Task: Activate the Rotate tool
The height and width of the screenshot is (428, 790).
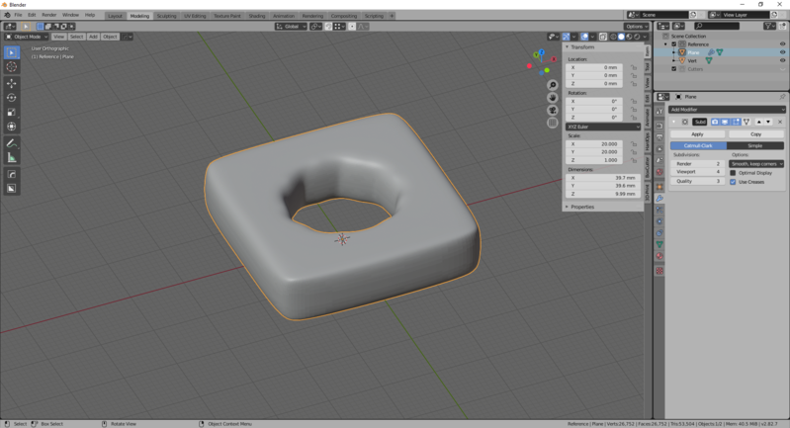Action: coord(12,98)
